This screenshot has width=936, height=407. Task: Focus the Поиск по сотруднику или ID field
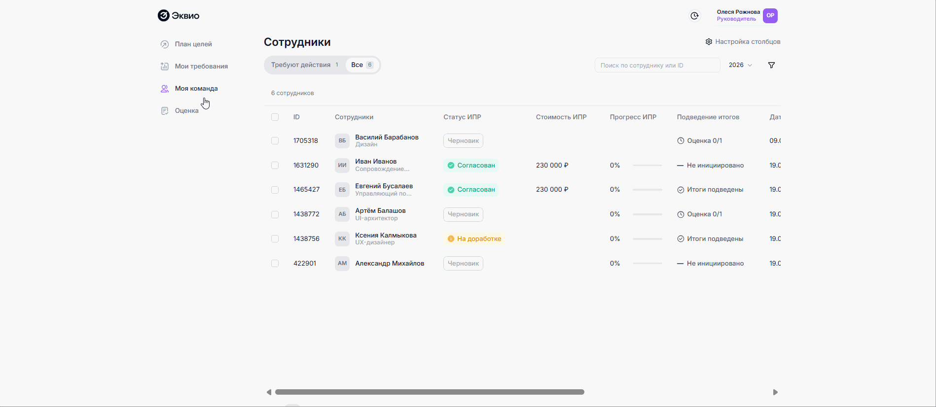point(657,65)
